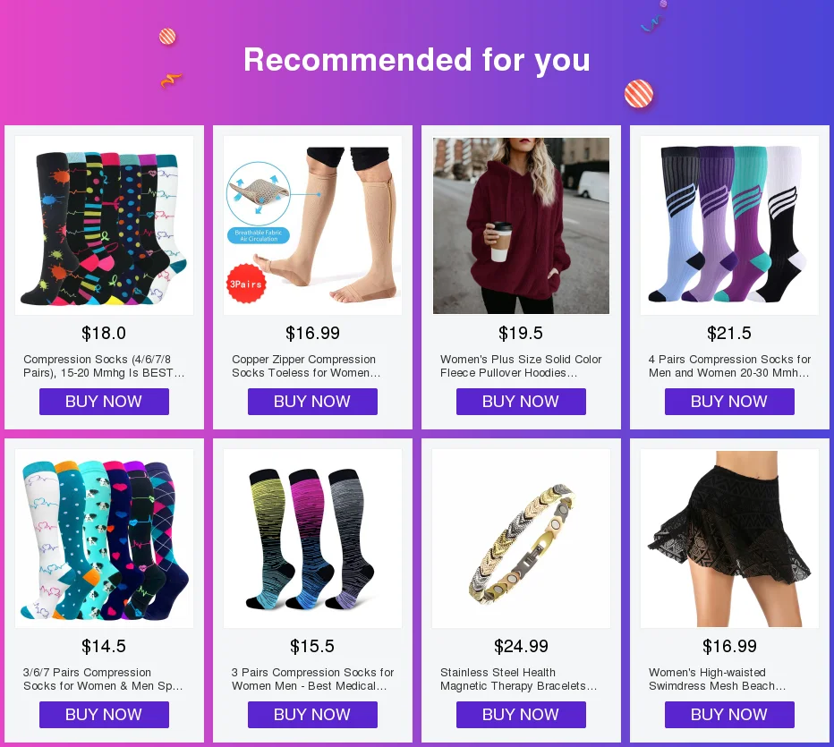Viewport: 834px width, 747px height.
Task: Click BUY NOW under the $19.5 hoodie
Action: (521, 402)
